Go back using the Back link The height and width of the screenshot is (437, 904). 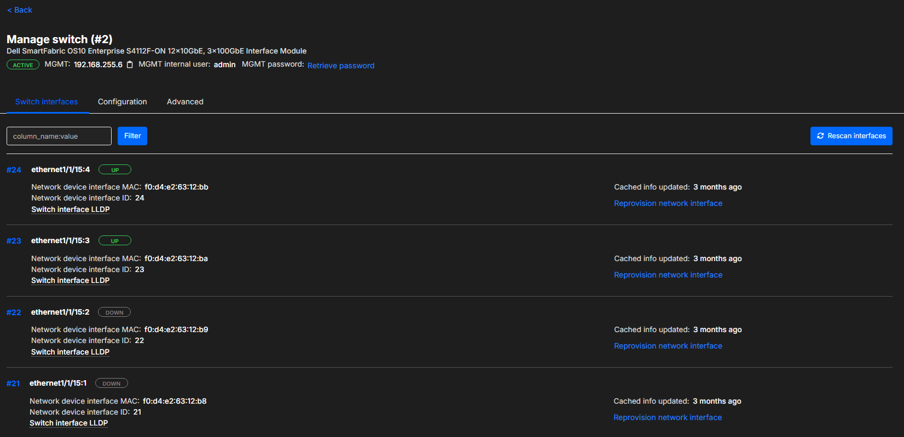pos(20,10)
